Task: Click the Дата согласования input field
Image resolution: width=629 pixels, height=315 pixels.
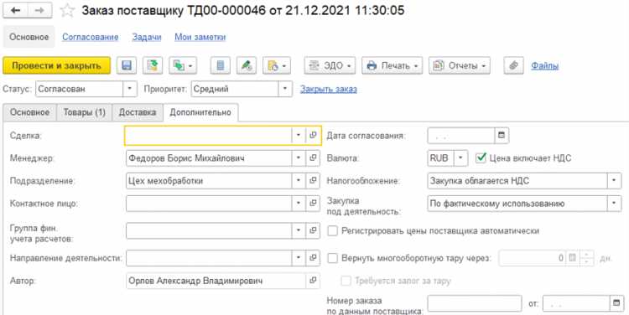Action: click(461, 136)
